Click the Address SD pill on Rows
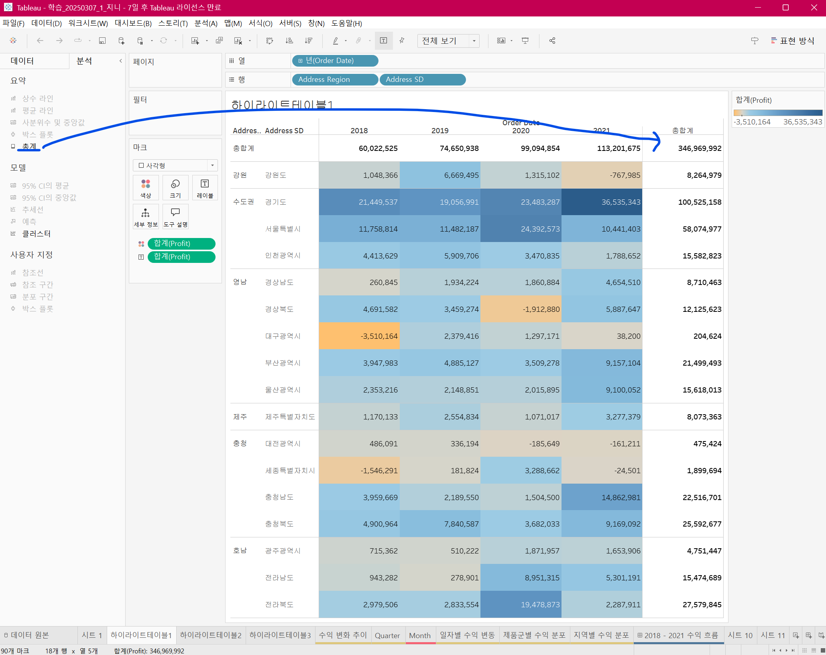 422,79
